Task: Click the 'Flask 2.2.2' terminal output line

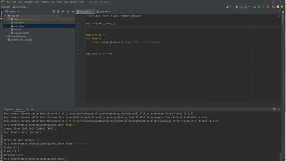Action: tap(12, 151)
